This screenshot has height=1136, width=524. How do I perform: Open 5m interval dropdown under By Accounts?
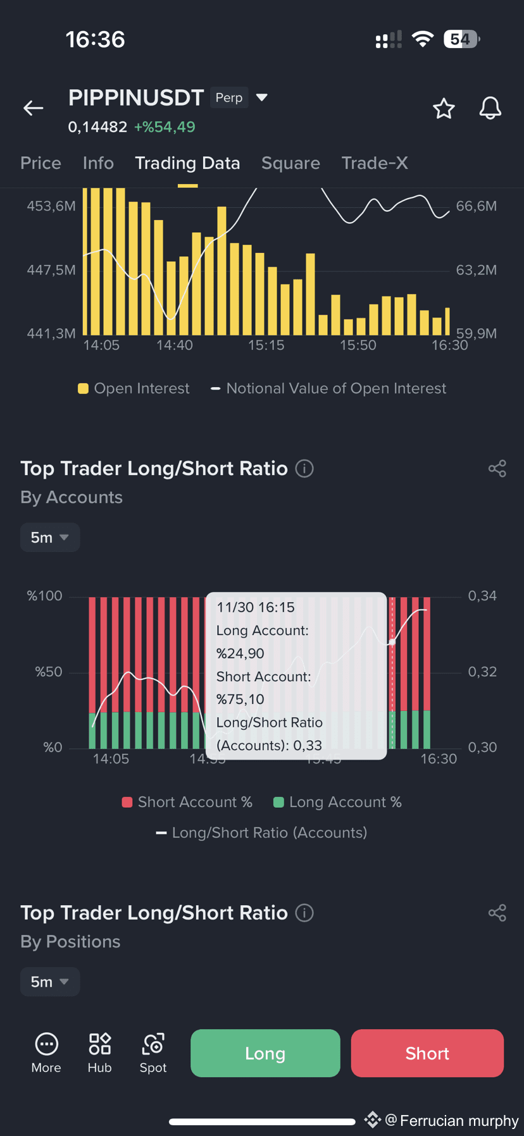[50, 538]
